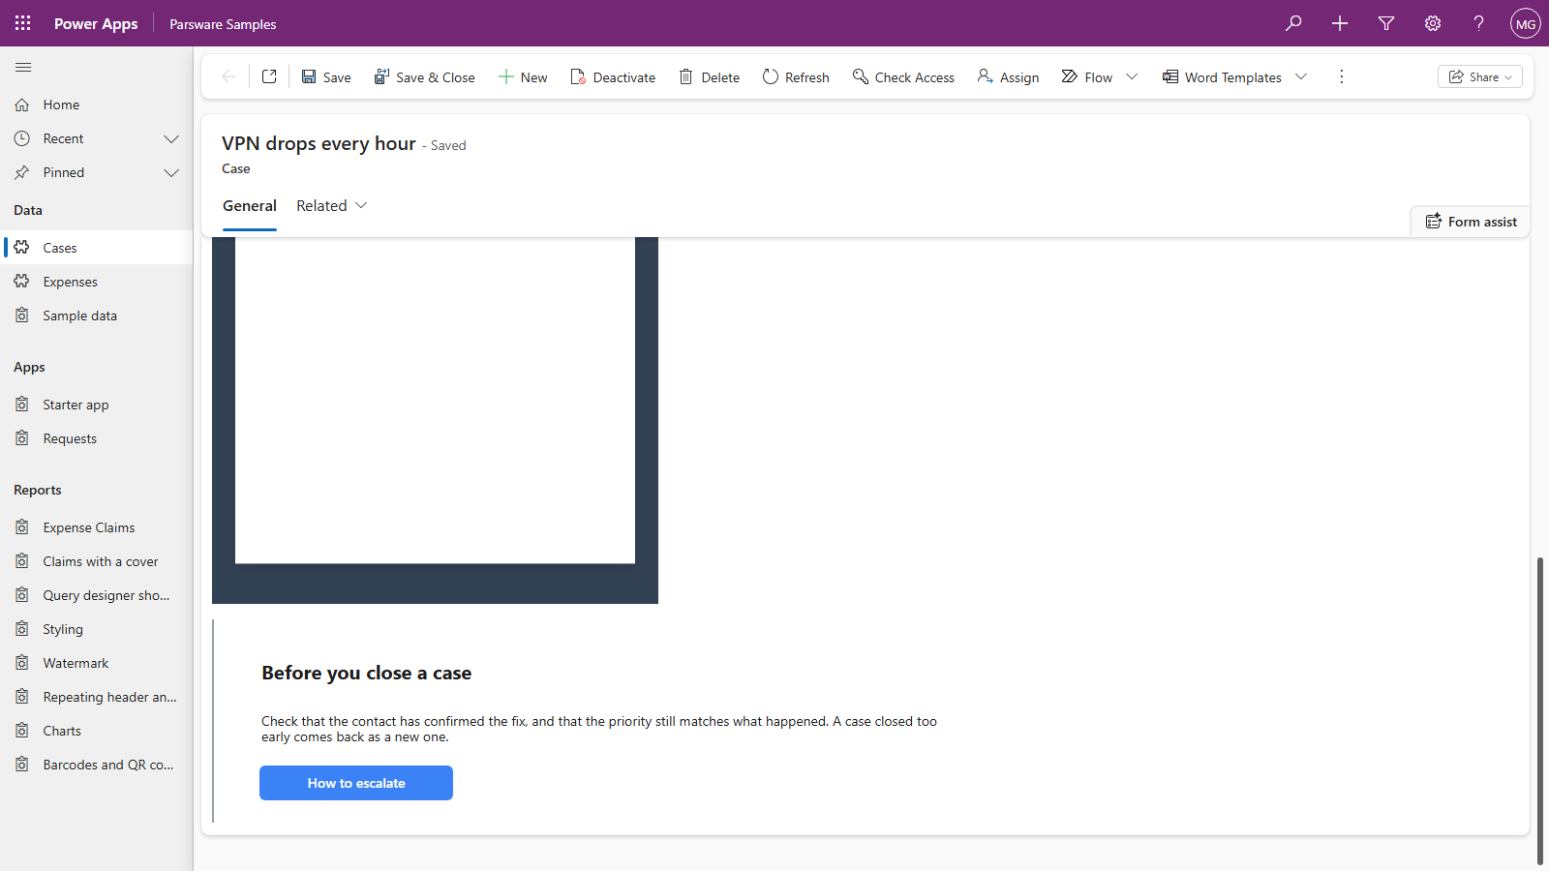This screenshot has height=871, width=1549.
Task: Click the Home house icon
Action: point(22,105)
